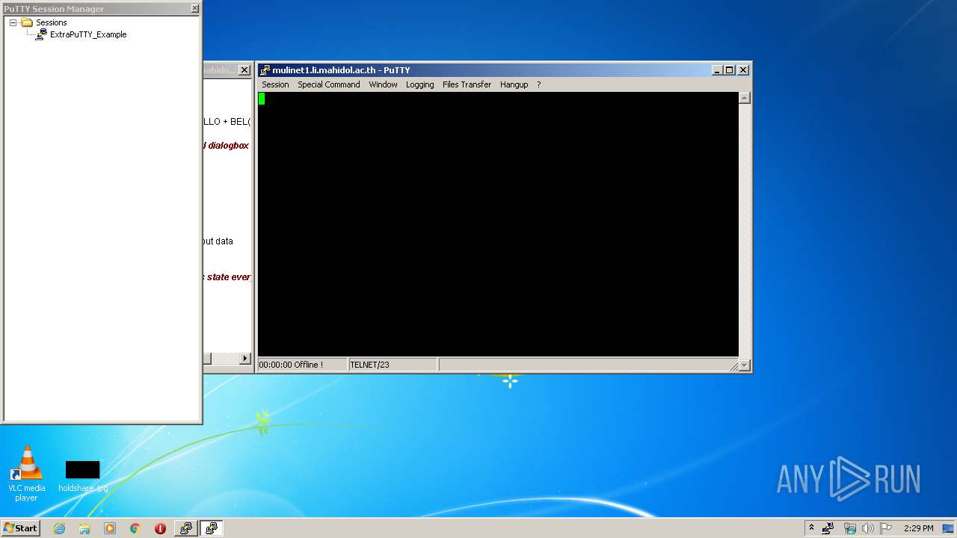
Task: Open the Window menu in PuTTY
Action: (x=383, y=84)
